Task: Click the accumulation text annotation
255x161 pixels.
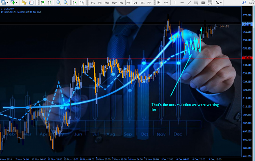Action: pyautogui.click(x=185, y=107)
